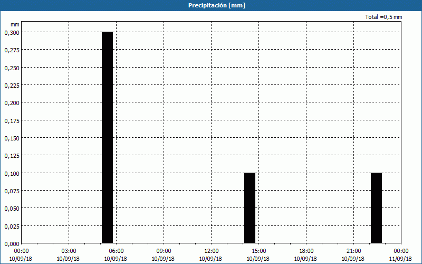
Task: Click the Precipitación [mm] title bar
Action: [211, 5]
